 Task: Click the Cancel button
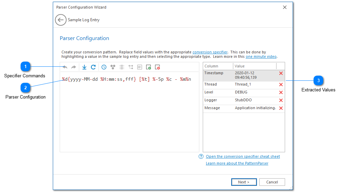point(272,182)
